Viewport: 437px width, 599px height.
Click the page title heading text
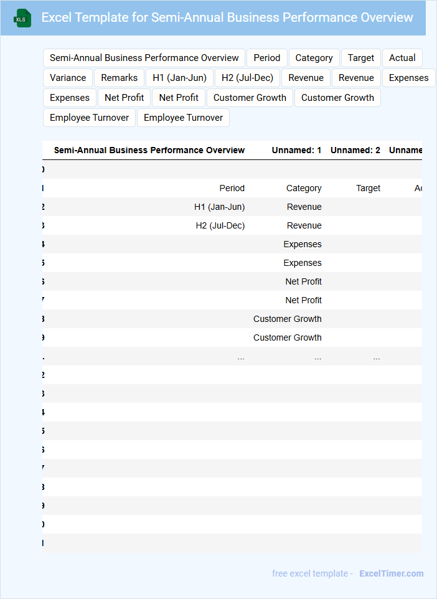click(227, 17)
